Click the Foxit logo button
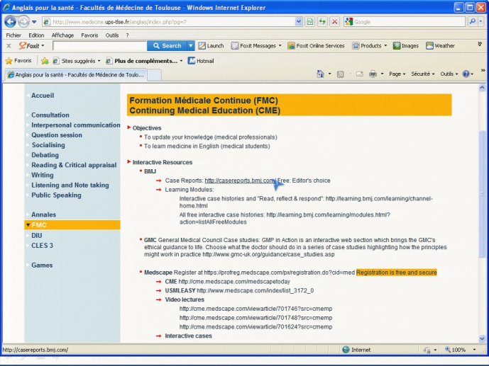The height and width of the screenshot is (366, 489). [x=31, y=46]
